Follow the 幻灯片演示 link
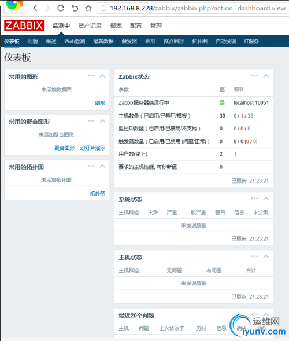Screen dimensions: 289x341 coord(92,148)
